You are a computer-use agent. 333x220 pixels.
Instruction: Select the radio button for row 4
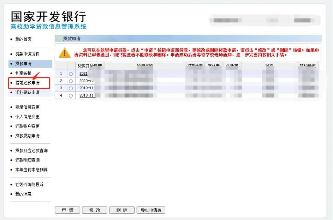point(71,95)
